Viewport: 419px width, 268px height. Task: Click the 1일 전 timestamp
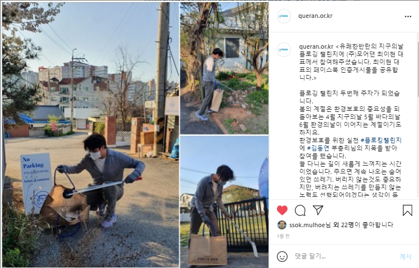click(x=283, y=236)
